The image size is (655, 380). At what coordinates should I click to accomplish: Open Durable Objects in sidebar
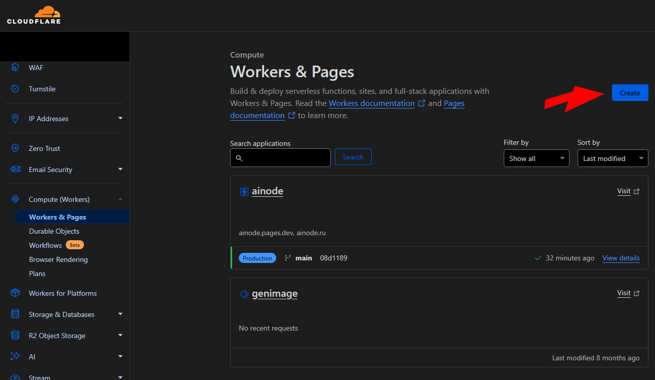pyautogui.click(x=54, y=231)
